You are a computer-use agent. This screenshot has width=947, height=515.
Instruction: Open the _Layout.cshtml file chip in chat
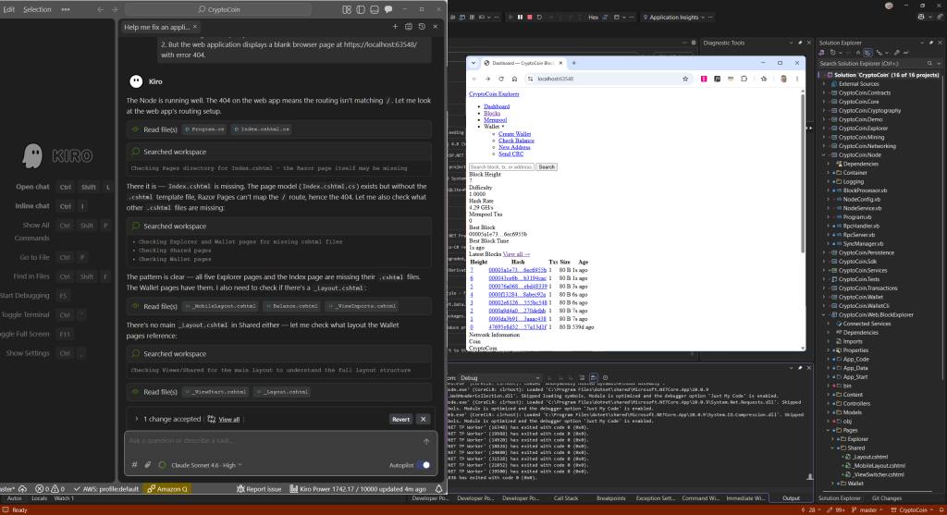tap(283, 392)
